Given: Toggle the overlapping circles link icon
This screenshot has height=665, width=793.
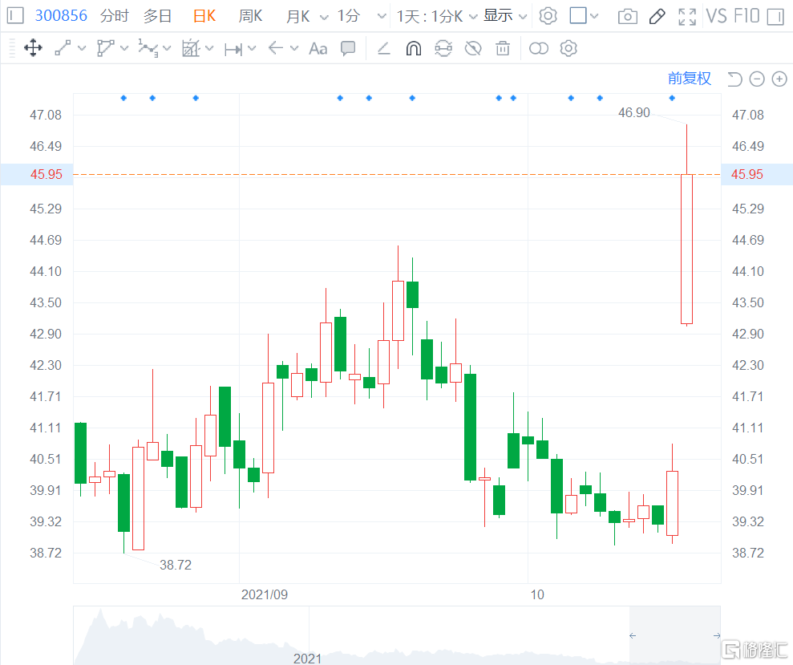Looking at the screenshot, I should [x=539, y=49].
